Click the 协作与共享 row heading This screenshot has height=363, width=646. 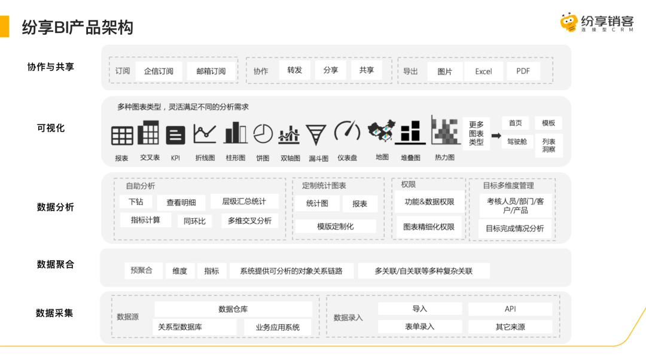[x=51, y=67]
